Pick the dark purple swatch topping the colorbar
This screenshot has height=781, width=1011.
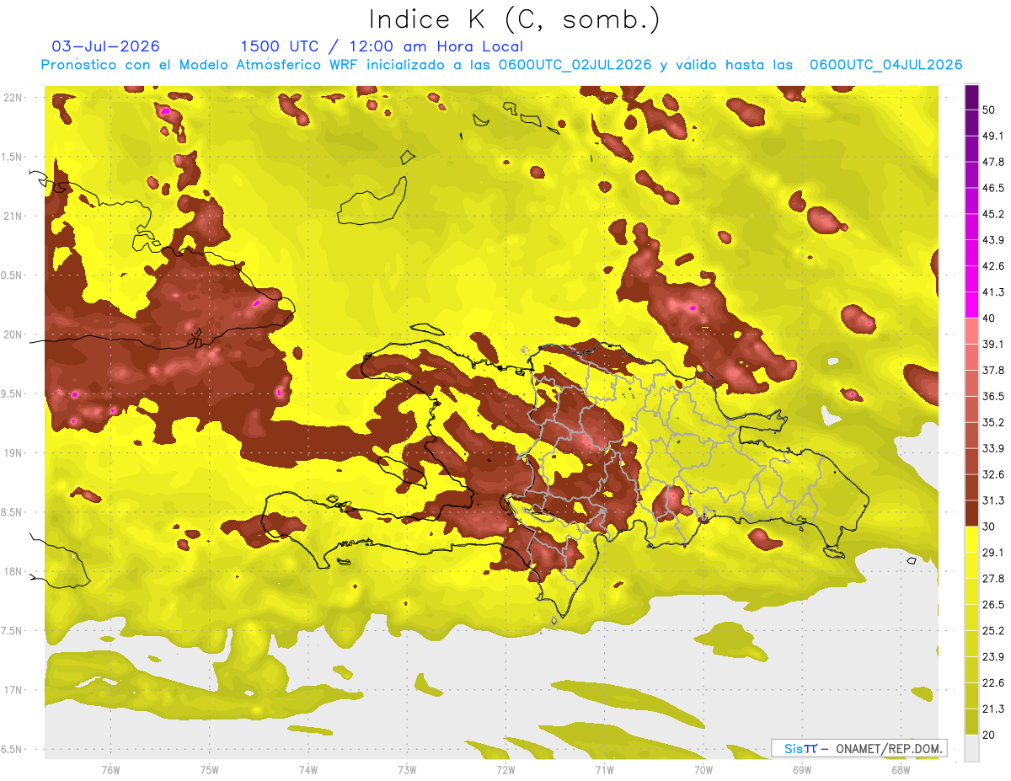point(971,97)
